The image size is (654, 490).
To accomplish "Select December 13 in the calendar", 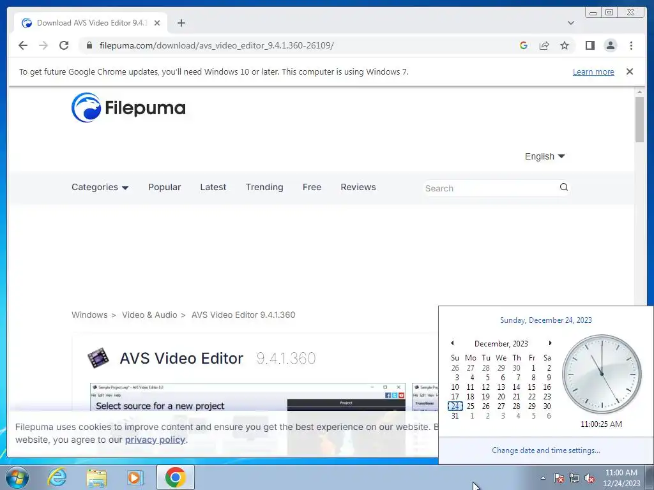I will click(501, 387).
